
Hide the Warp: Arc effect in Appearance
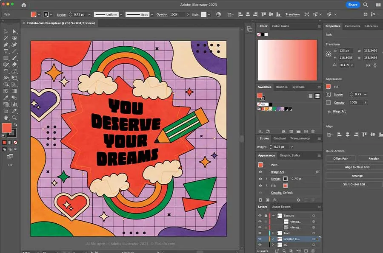[260, 172]
